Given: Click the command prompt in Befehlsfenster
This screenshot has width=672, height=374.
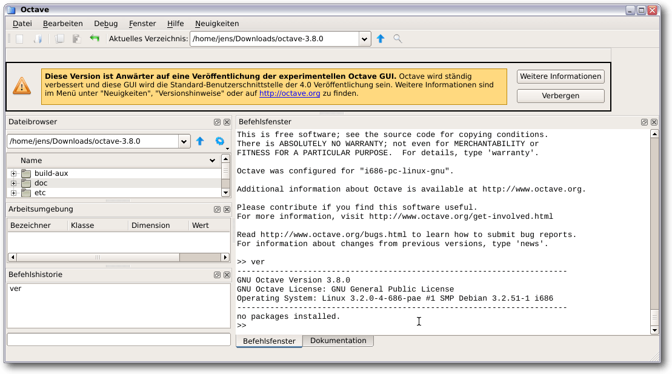Looking at the screenshot, I should 242,326.
